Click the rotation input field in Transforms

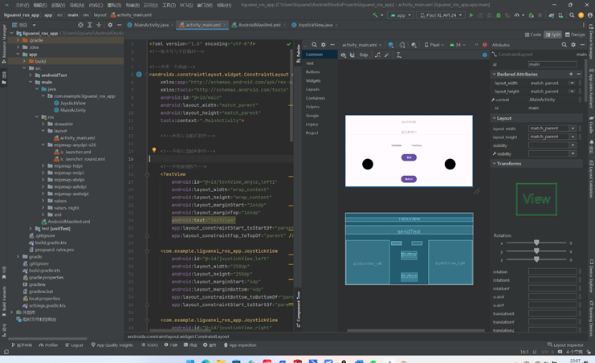click(552, 272)
